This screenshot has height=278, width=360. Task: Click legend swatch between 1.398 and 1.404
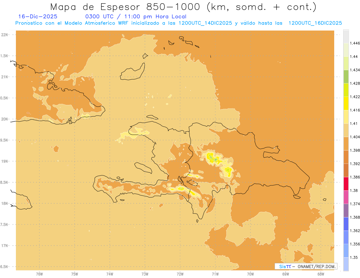pyautogui.click(x=346, y=143)
